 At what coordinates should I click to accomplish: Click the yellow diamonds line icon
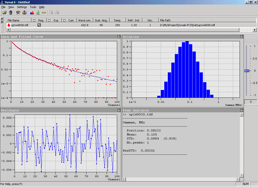(44, 13)
